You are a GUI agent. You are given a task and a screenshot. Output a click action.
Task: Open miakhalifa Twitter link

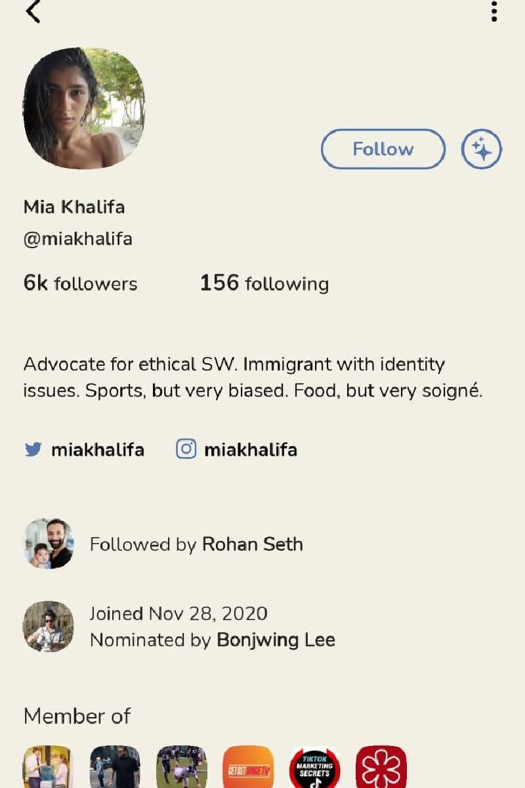coord(98,450)
